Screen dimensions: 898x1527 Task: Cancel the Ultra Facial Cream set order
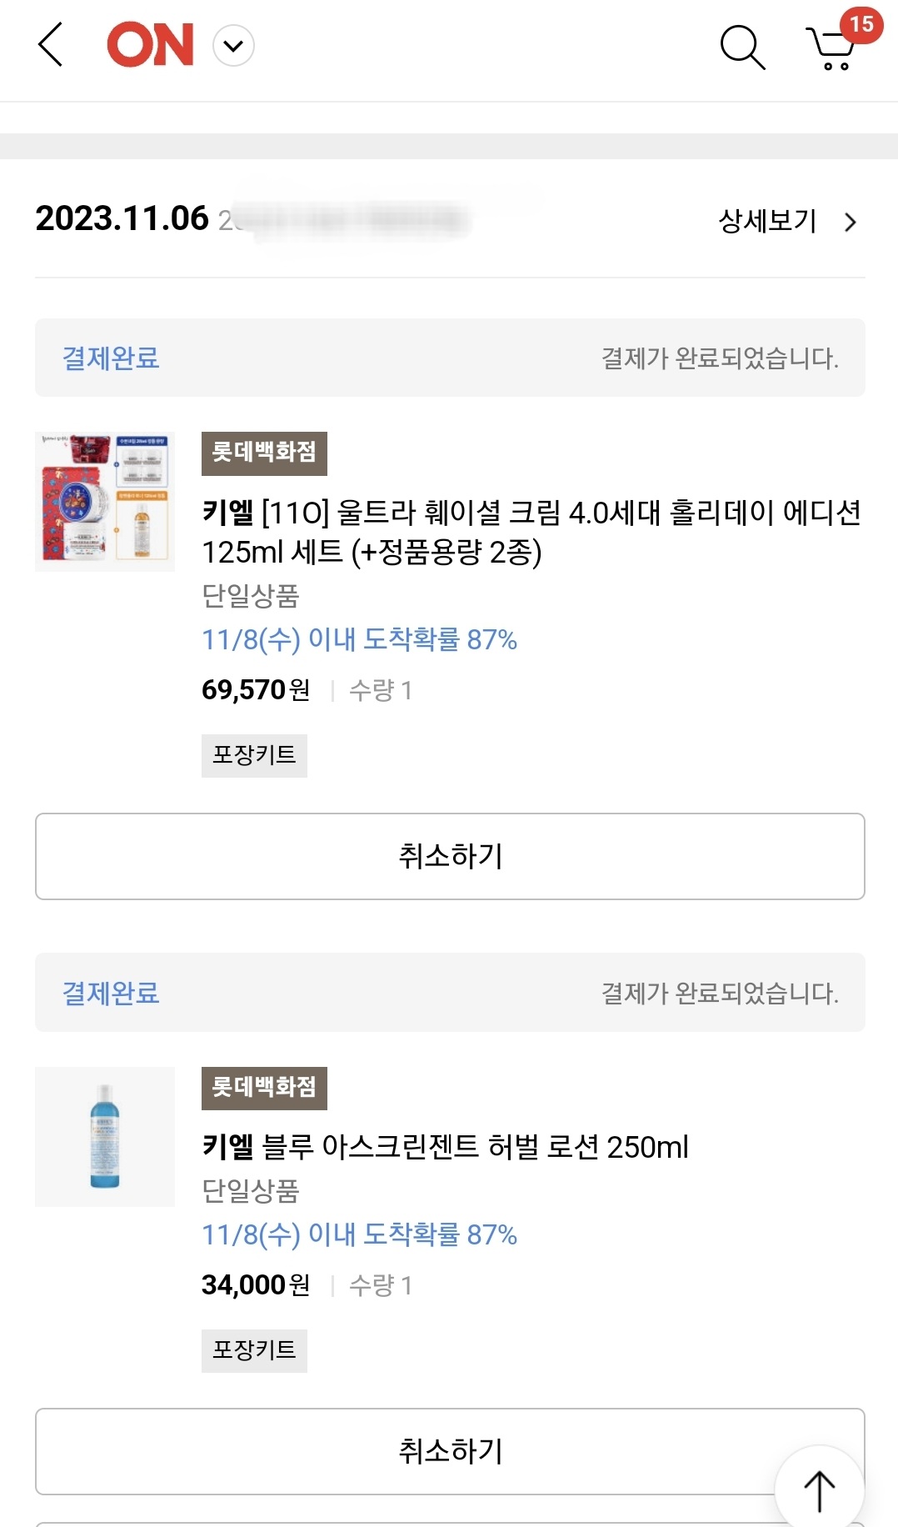click(450, 856)
